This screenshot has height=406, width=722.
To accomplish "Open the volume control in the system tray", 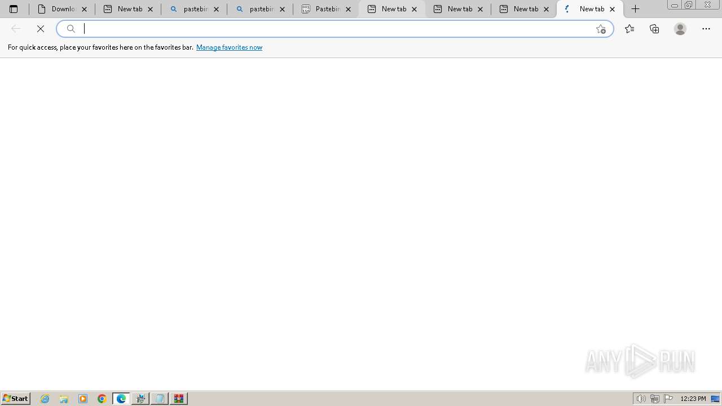I will [641, 399].
